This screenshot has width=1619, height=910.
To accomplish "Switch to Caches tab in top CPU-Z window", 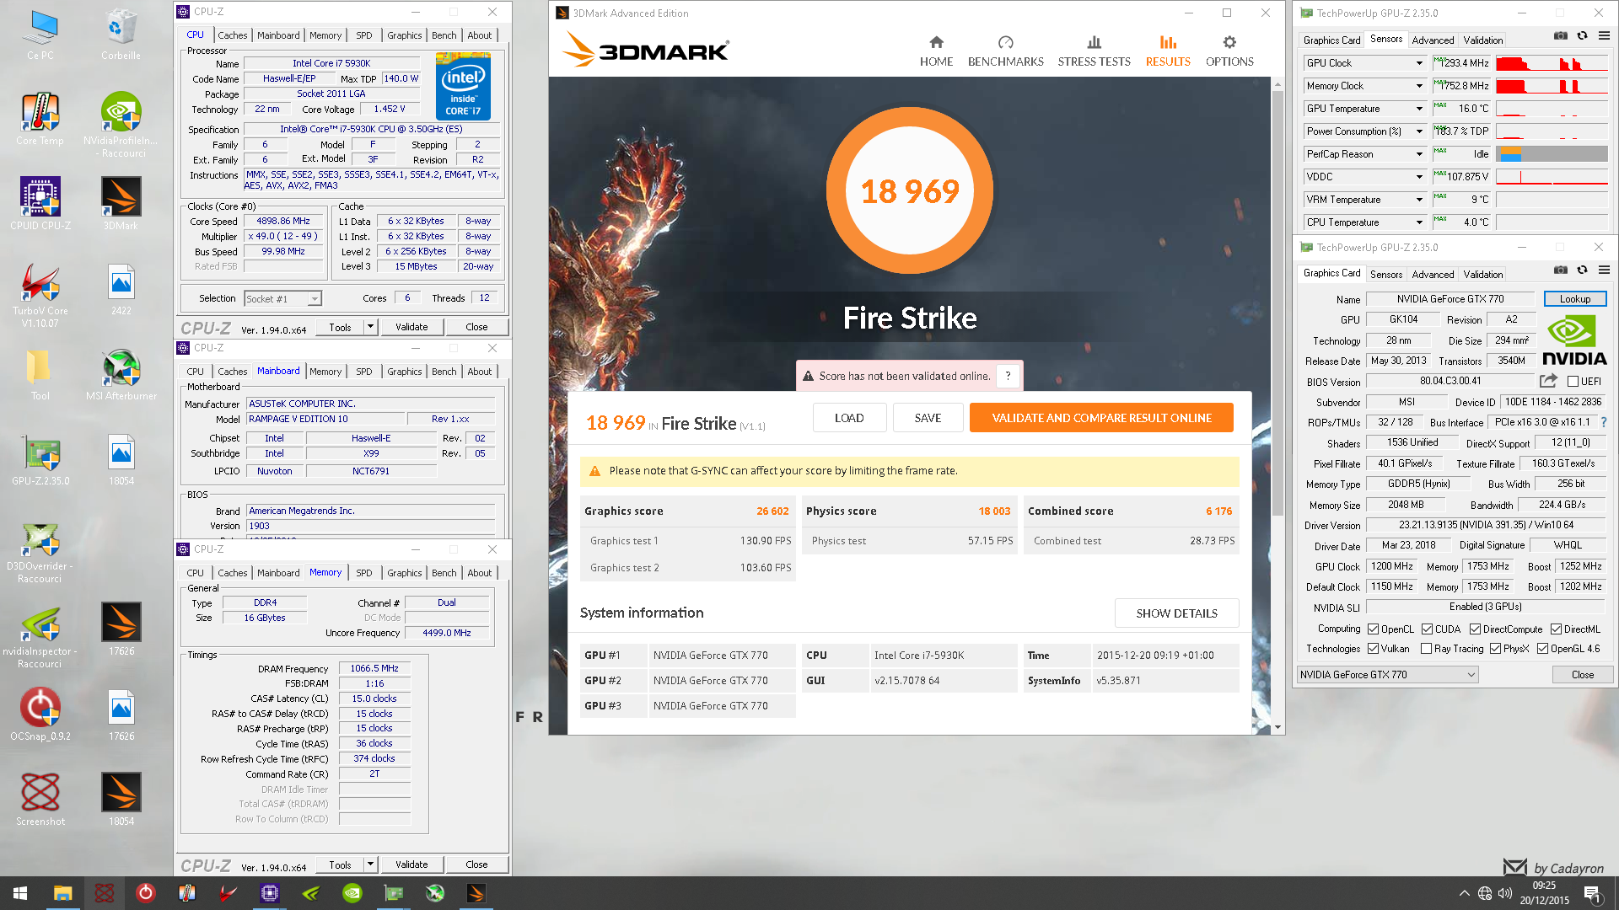I will [232, 35].
